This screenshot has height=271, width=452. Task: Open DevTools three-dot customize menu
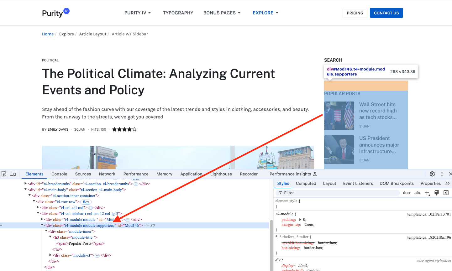pos(442,174)
